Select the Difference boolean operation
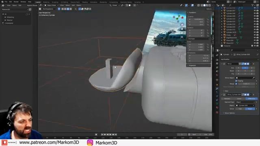The image size is (260, 146). (x=251, y=99)
